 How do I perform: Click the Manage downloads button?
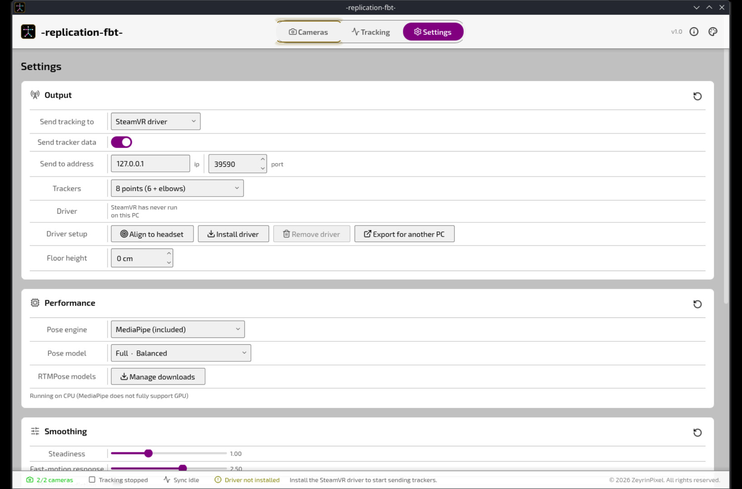tap(158, 377)
